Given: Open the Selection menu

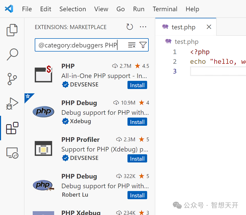Looking at the screenshot, I should (73, 9).
